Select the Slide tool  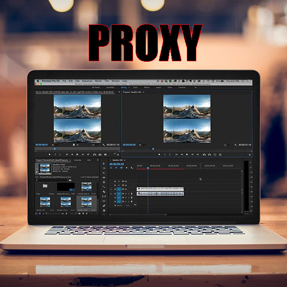(104, 201)
